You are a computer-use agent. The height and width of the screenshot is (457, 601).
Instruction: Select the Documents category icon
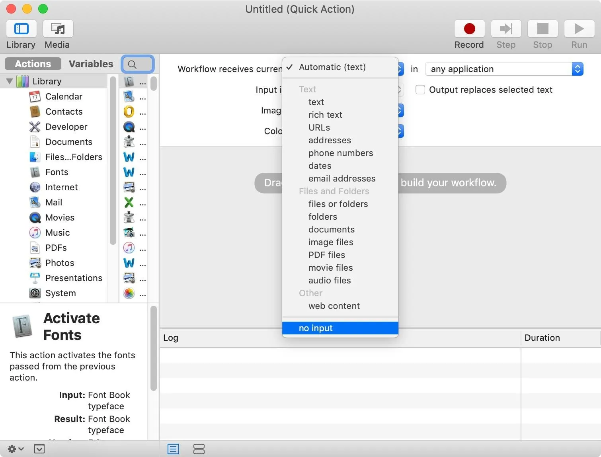[x=35, y=142]
